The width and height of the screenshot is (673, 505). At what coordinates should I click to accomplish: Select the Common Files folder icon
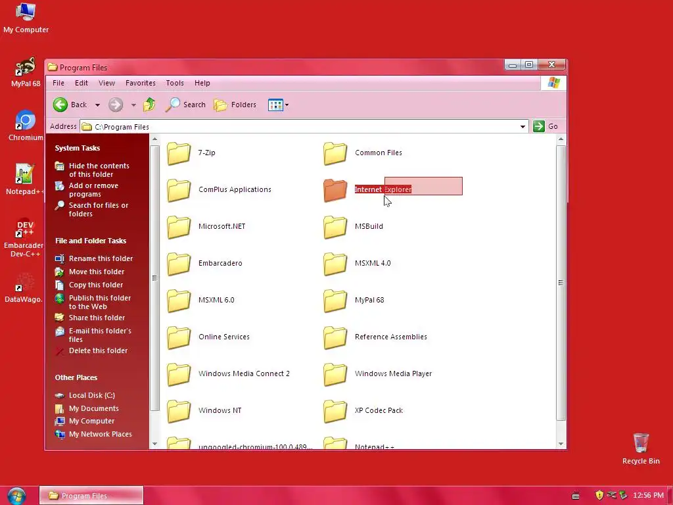coord(335,153)
